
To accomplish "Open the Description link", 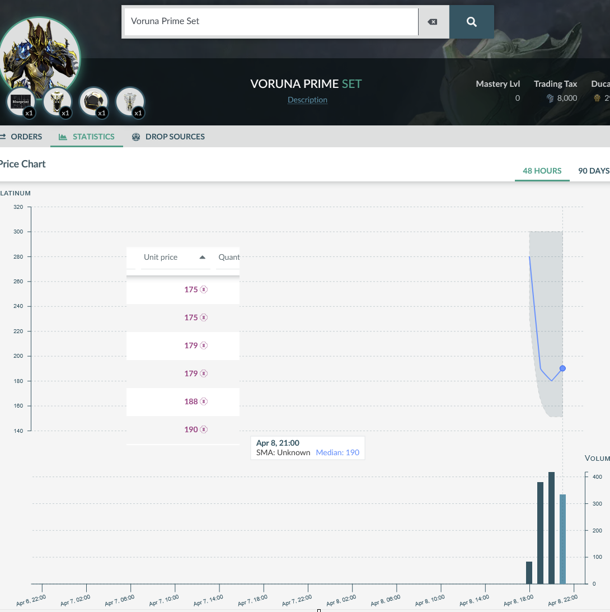I will (x=307, y=100).
